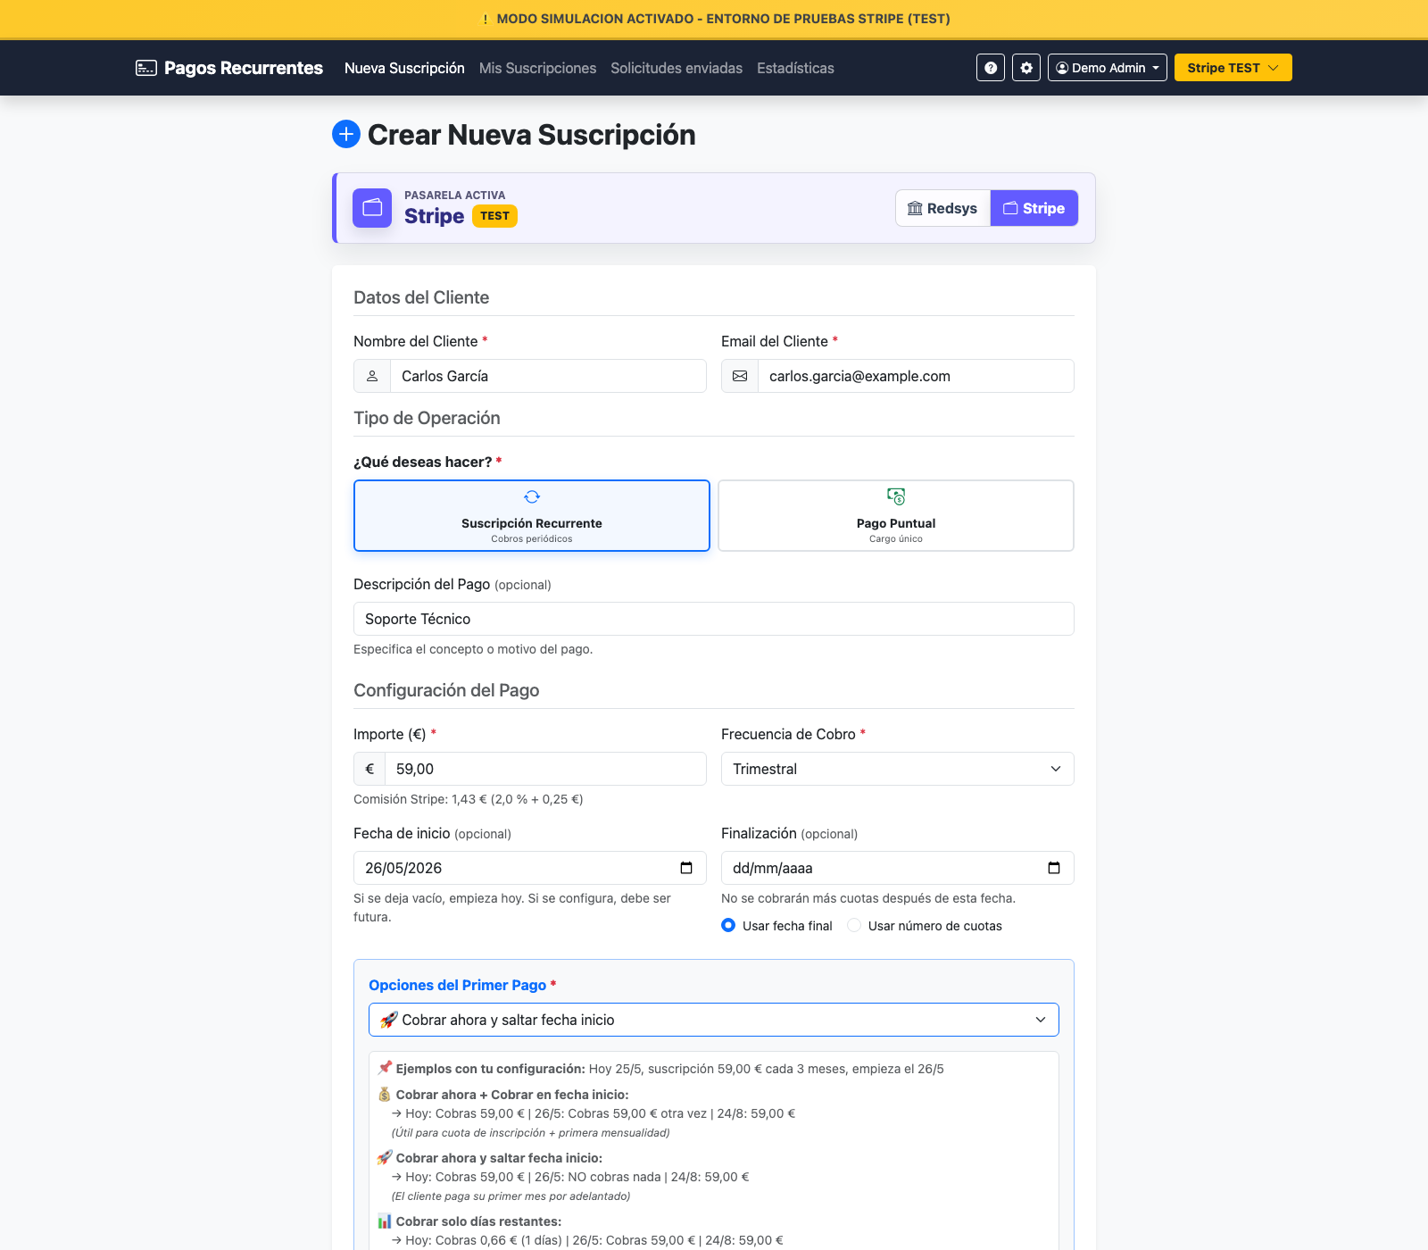Viewport: 1428px width, 1250px height.
Task: Click the Comisión Stripe fee text
Action: 469,799
